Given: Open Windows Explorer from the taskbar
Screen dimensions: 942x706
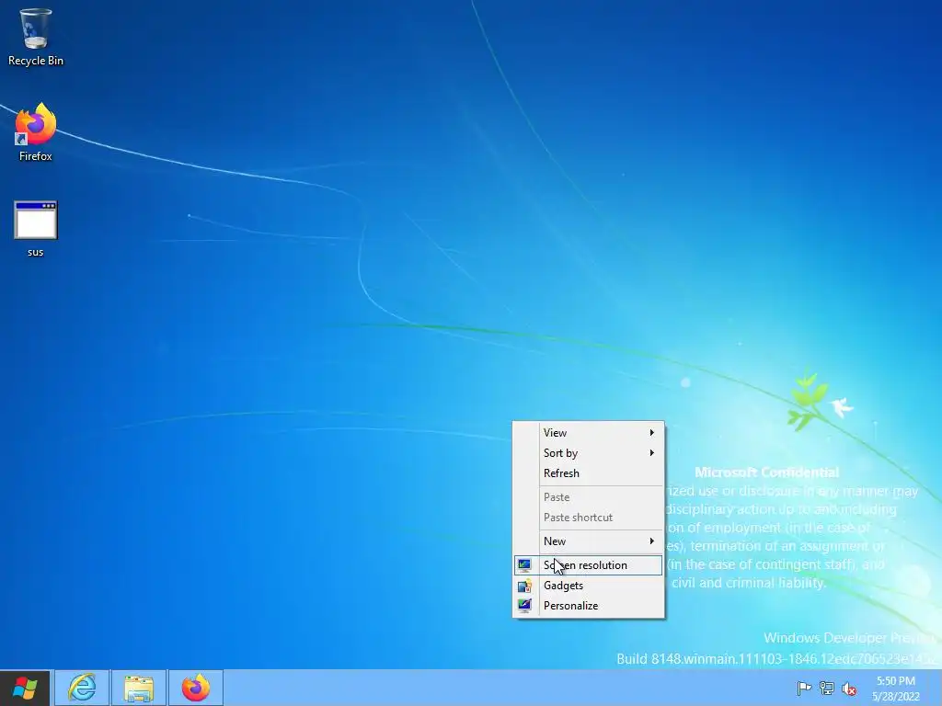Looking at the screenshot, I should coord(139,688).
